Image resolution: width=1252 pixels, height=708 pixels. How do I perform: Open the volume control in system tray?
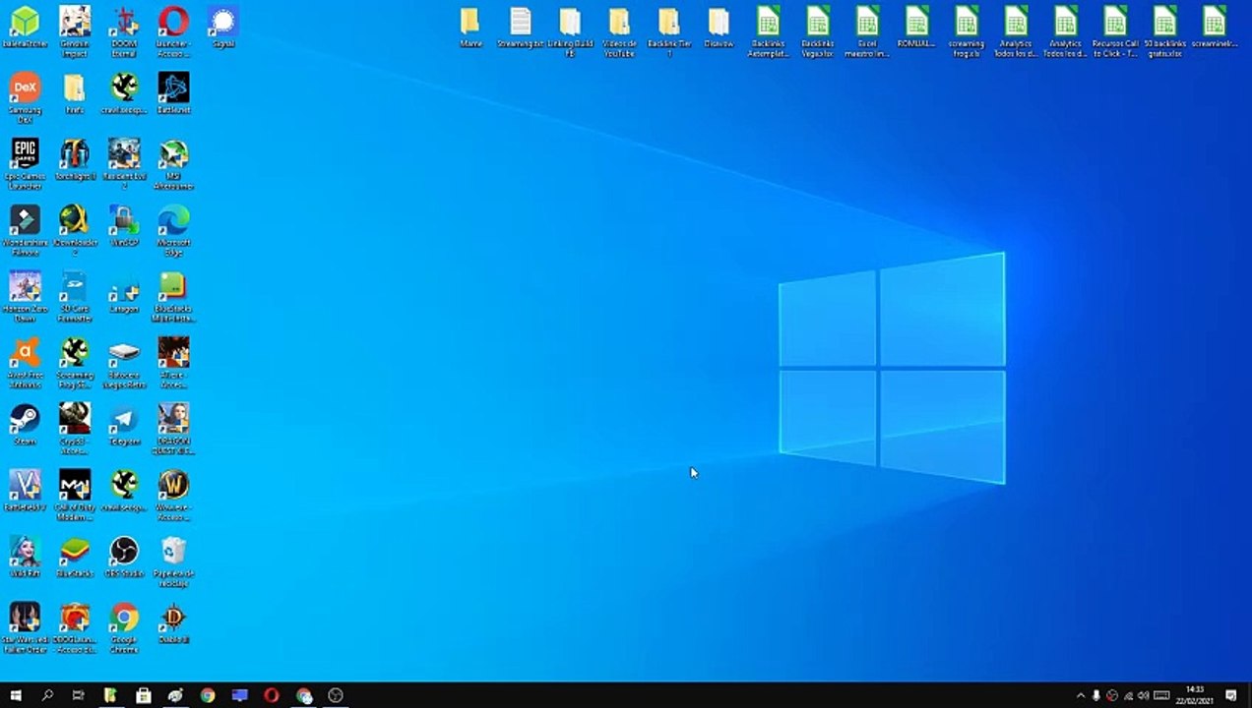coord(1144,695)
